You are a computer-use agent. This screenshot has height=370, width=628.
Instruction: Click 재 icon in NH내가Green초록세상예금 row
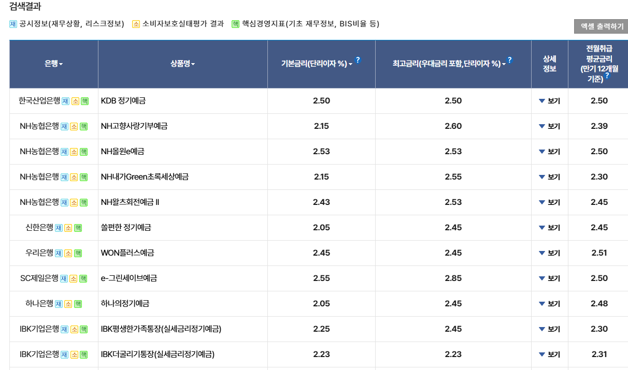64,177
